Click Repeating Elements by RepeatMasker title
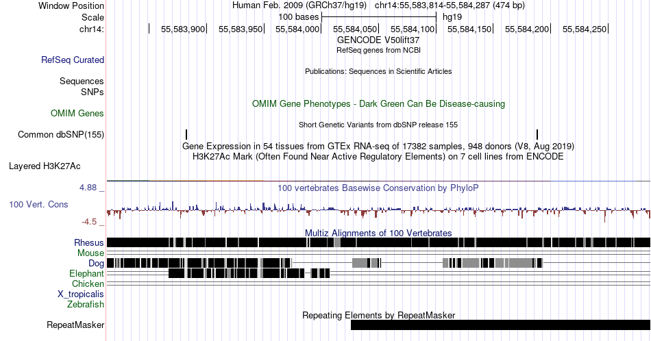 point(379,315)
